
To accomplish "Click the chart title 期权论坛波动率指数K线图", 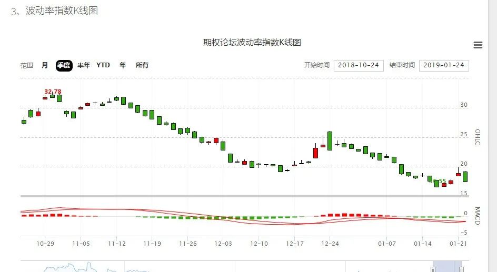I will coord(252,43).
